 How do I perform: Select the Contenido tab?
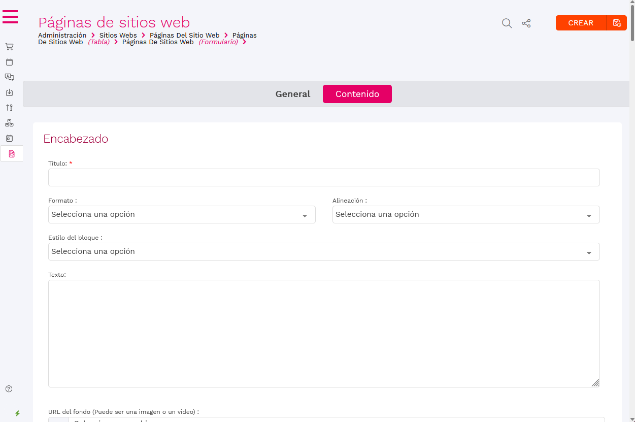click(x=357, y=94)
